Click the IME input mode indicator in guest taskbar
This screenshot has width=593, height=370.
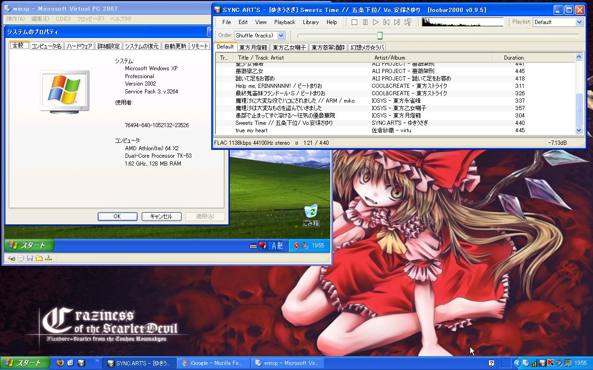point(274,246)
